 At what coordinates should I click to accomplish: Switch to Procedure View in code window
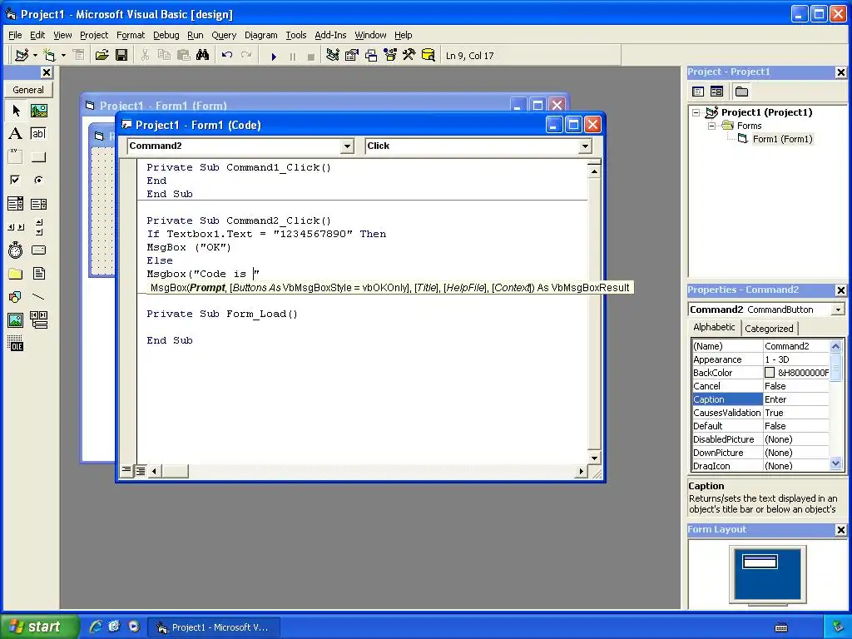coord(126,470)
